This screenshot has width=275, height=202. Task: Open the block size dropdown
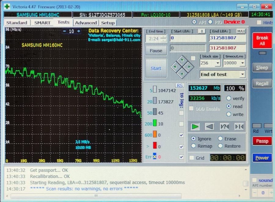pos(218,63)
